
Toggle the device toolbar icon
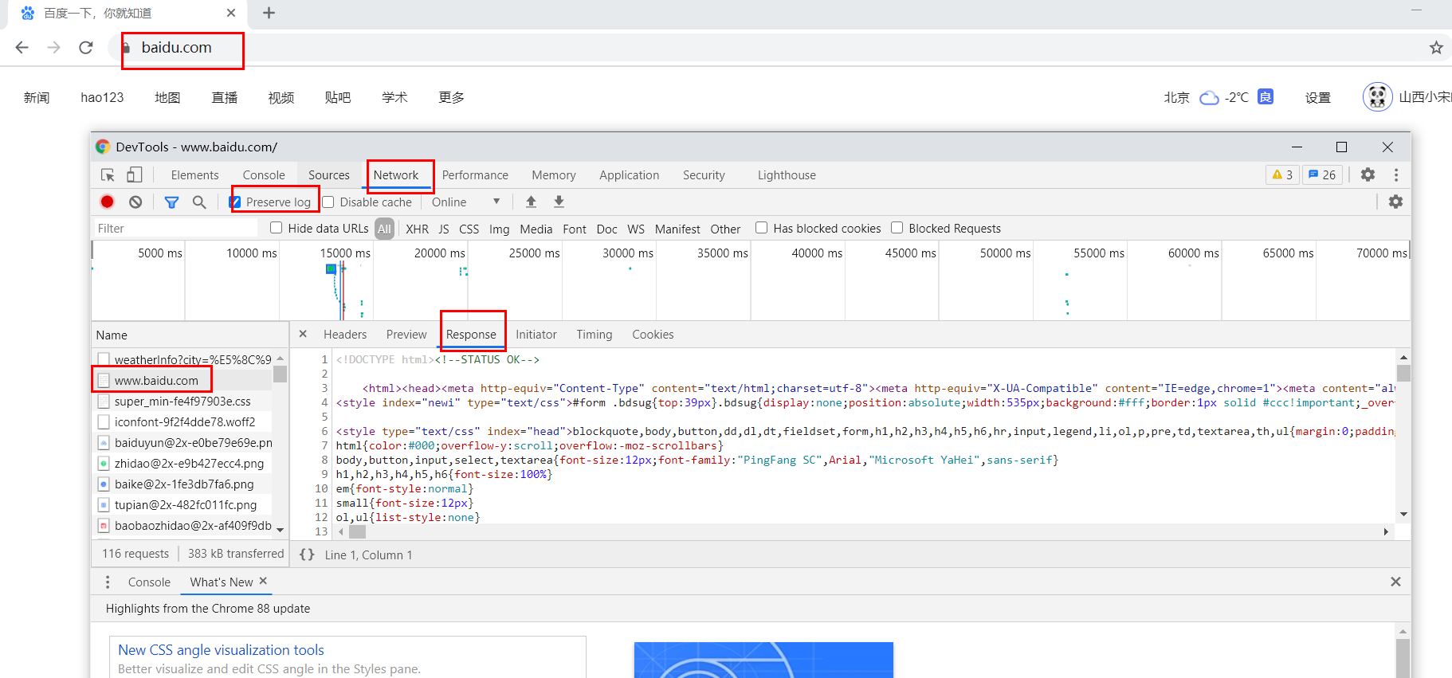[135, 174]
